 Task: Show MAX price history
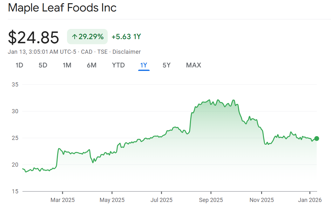[193, 65]
